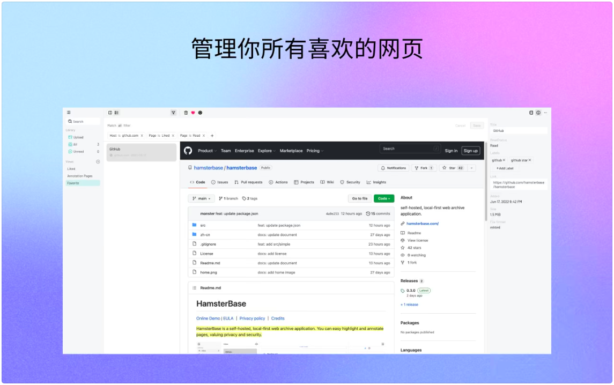Switch to the Issues tab
Image resolution: width=614 pixels, height=385 pixels.
click(x=219, y=182)
